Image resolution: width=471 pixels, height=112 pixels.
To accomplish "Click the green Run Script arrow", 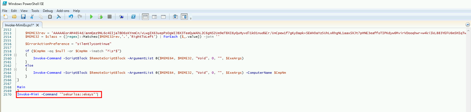I will (91, 17).
